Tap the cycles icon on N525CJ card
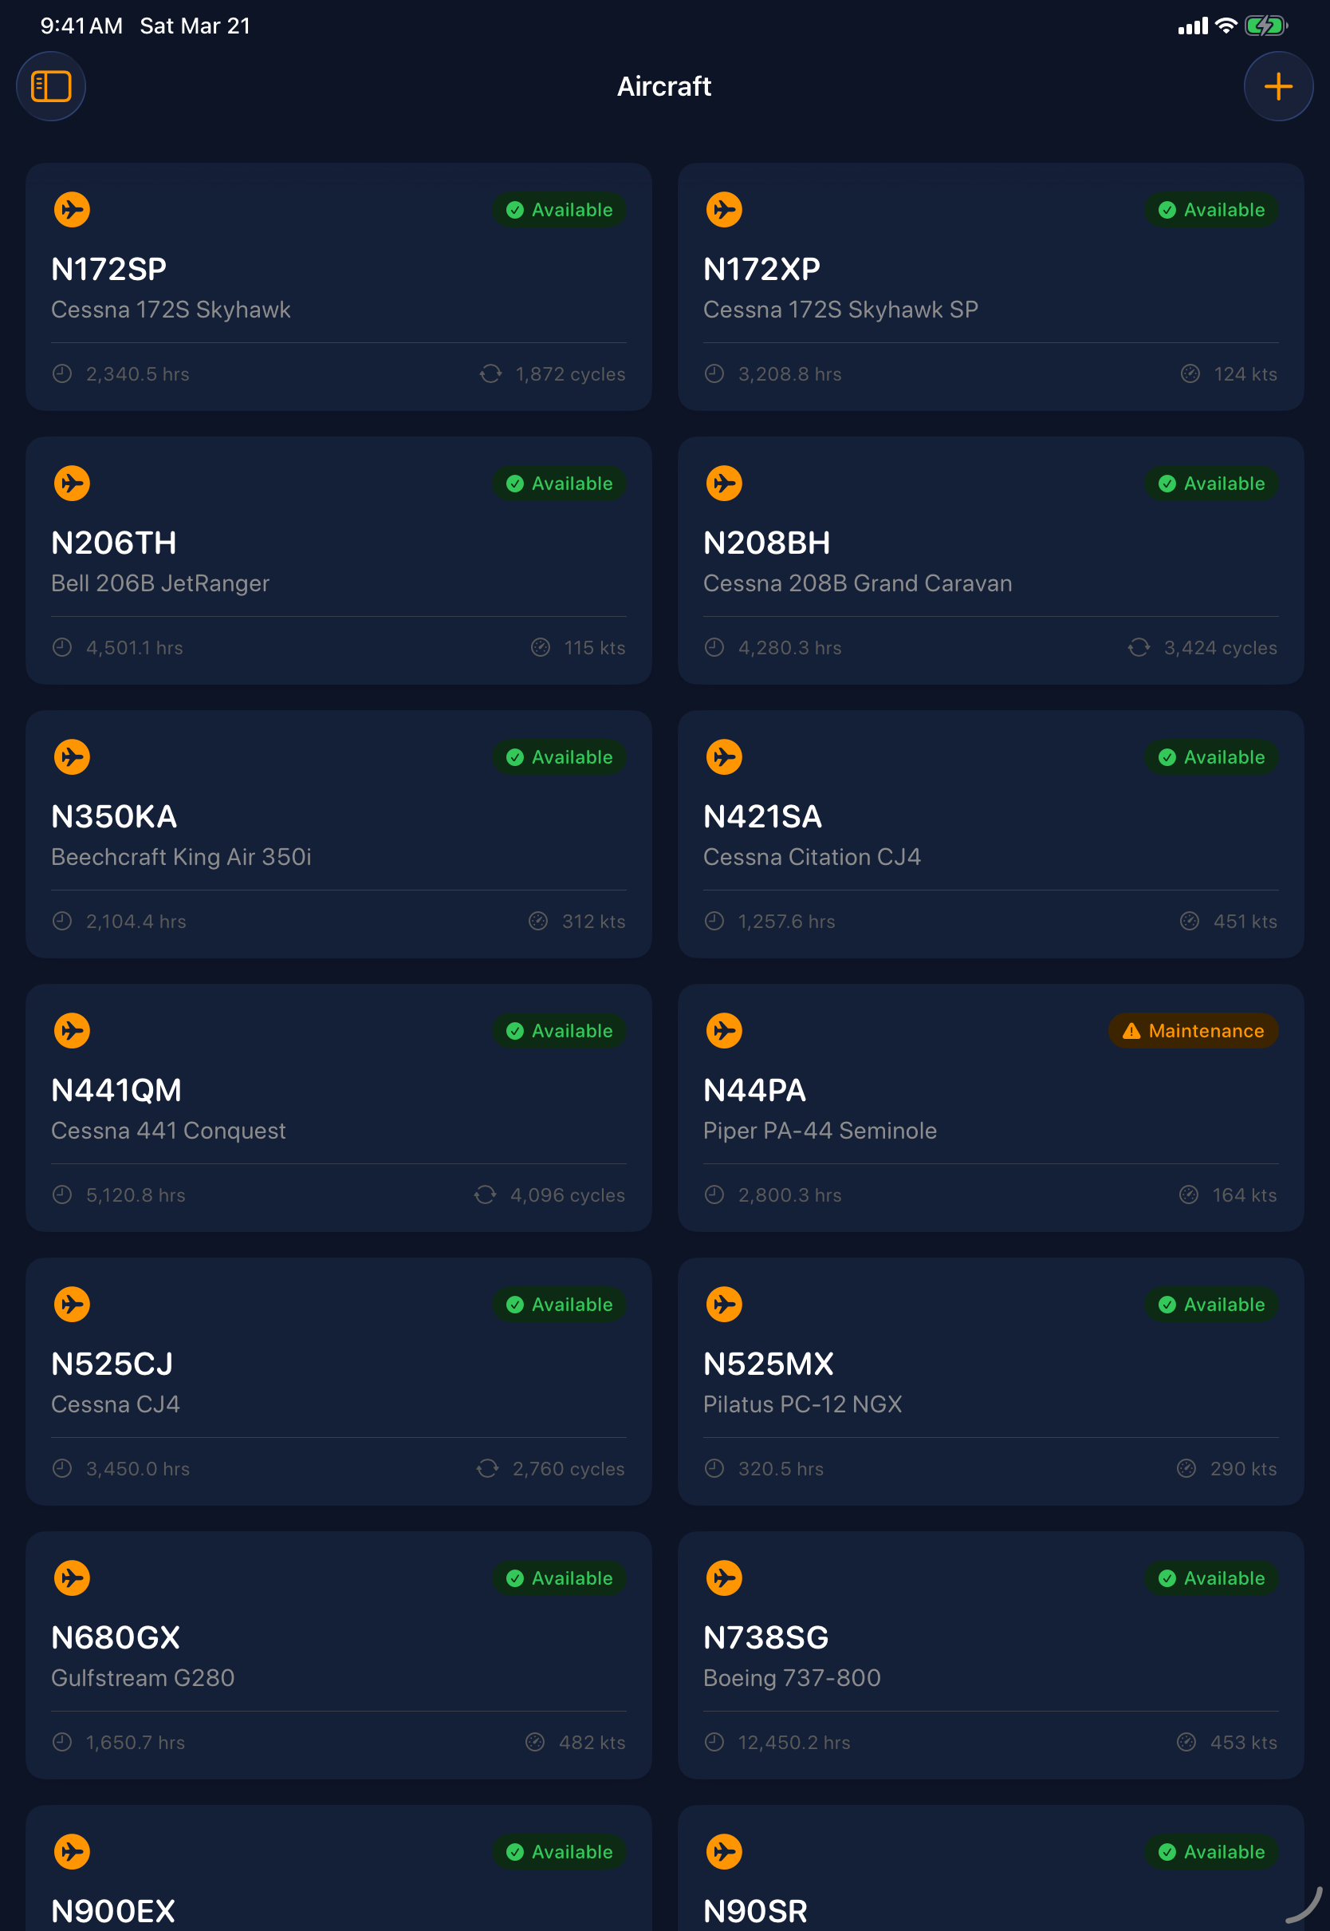This screenshot has height=1931, width=1330. (487, 1468)
